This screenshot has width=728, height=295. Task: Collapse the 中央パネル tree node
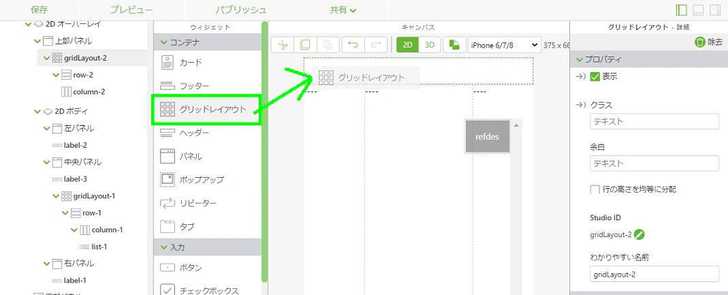(x=46, y=162)
